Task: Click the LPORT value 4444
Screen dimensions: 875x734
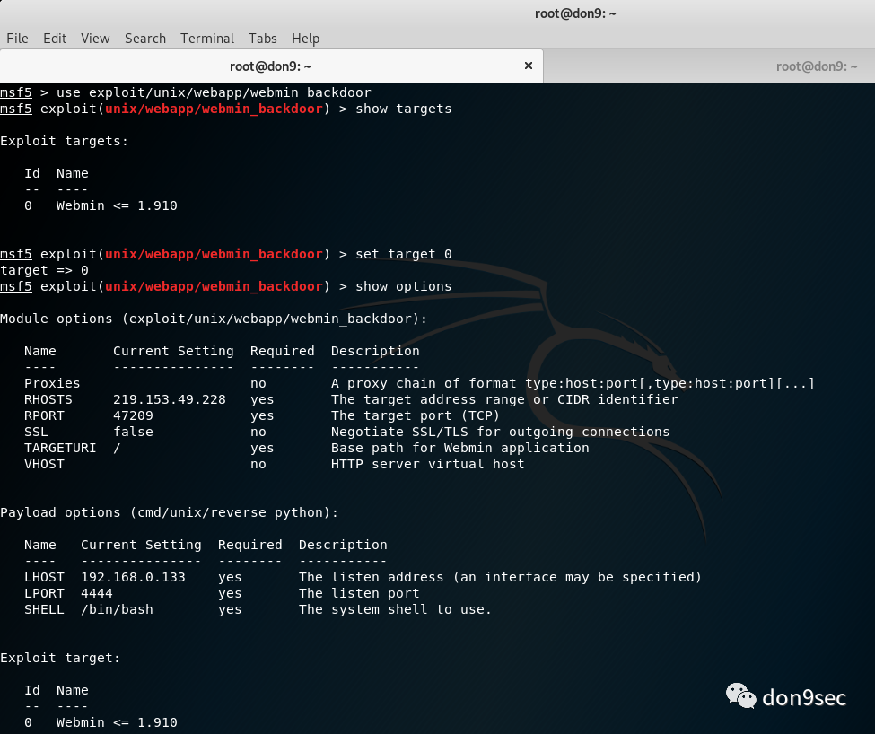Action: [x=97, y=593]
